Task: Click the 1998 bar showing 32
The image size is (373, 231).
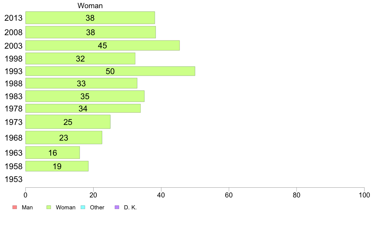Action: pyautogui.click(x=80, y=58)
